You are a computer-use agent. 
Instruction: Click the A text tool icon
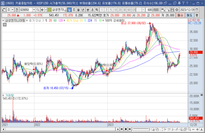coord(201,129)
